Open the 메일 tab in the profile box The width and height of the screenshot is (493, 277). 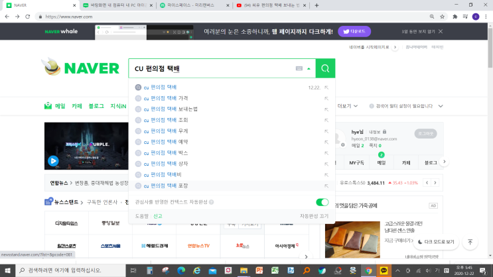coord(382,162)
